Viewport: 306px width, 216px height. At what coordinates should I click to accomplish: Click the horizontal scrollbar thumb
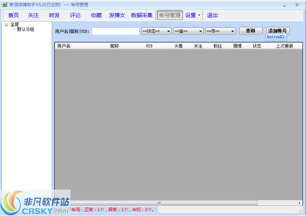[x=159, y=203]
